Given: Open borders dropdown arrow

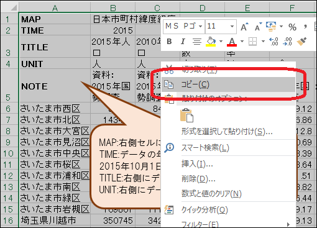Looking at the screenshot, I should [263, 42].
